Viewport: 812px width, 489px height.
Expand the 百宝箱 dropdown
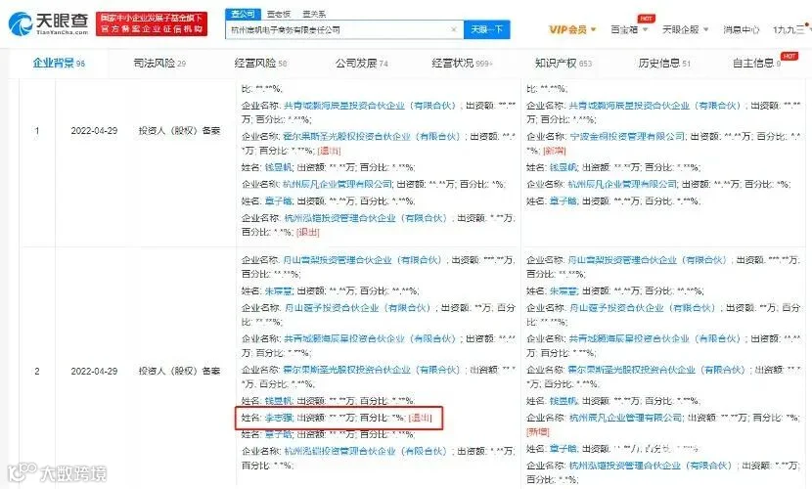(629, 29)
